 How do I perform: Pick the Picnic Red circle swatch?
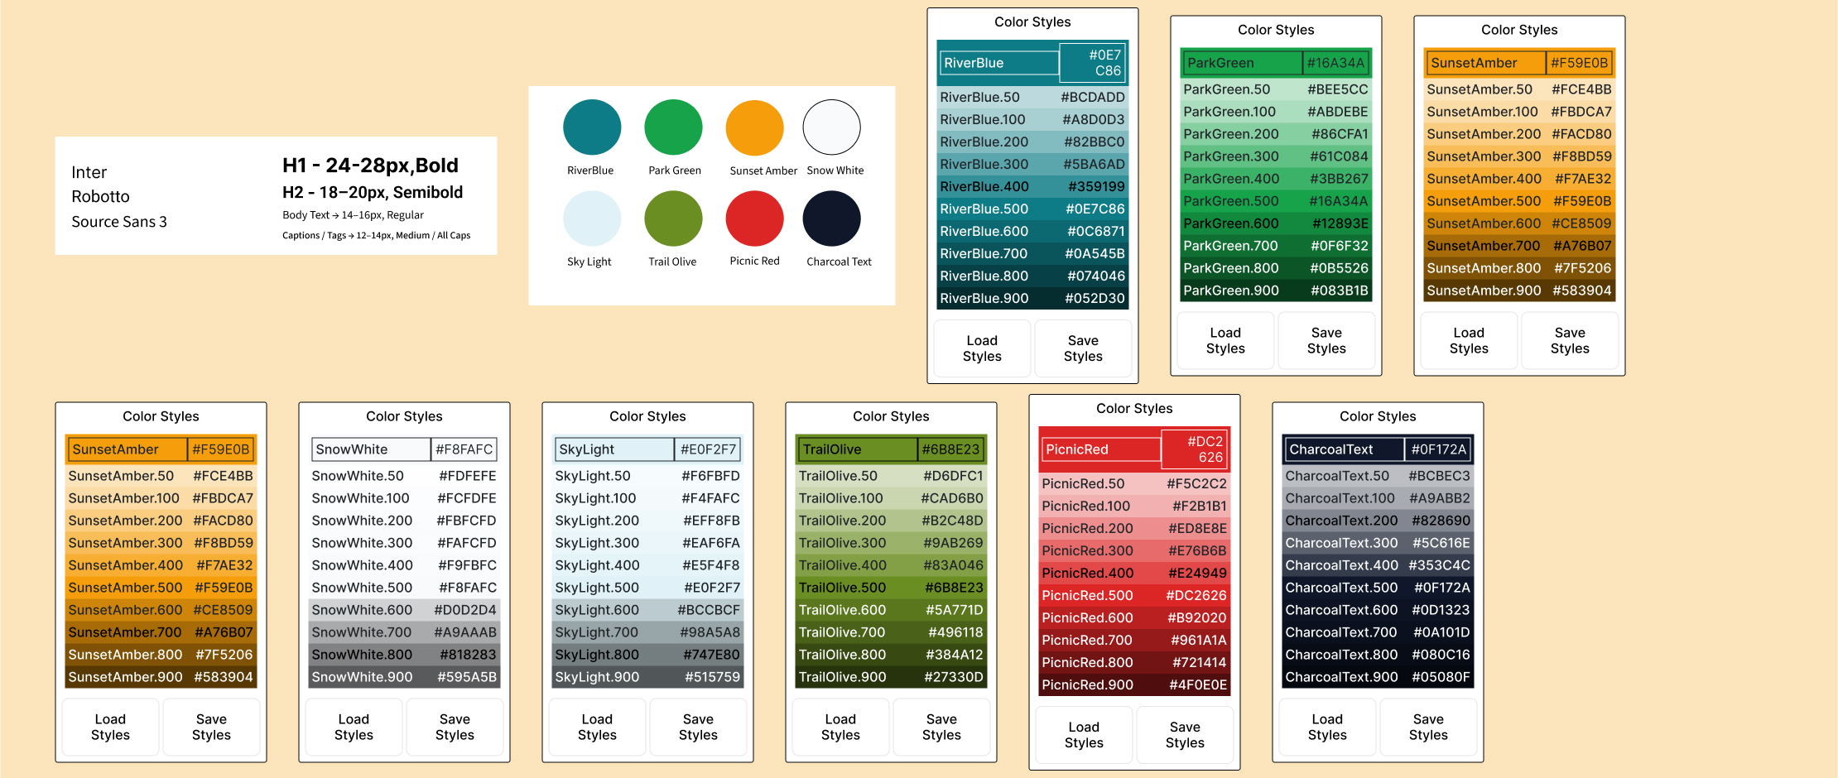[x=754, y=219]
